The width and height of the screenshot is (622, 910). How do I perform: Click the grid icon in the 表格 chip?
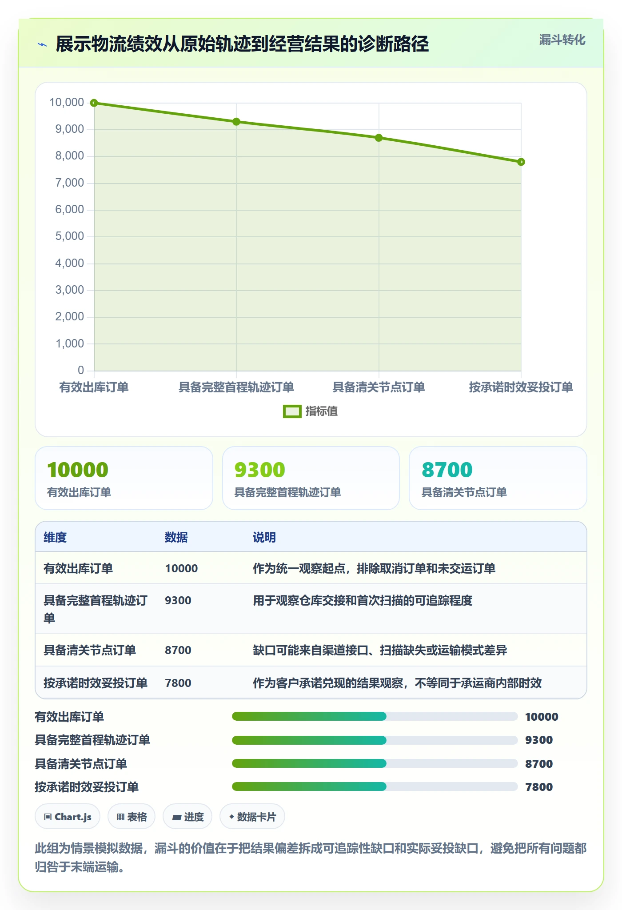point(120,817)
